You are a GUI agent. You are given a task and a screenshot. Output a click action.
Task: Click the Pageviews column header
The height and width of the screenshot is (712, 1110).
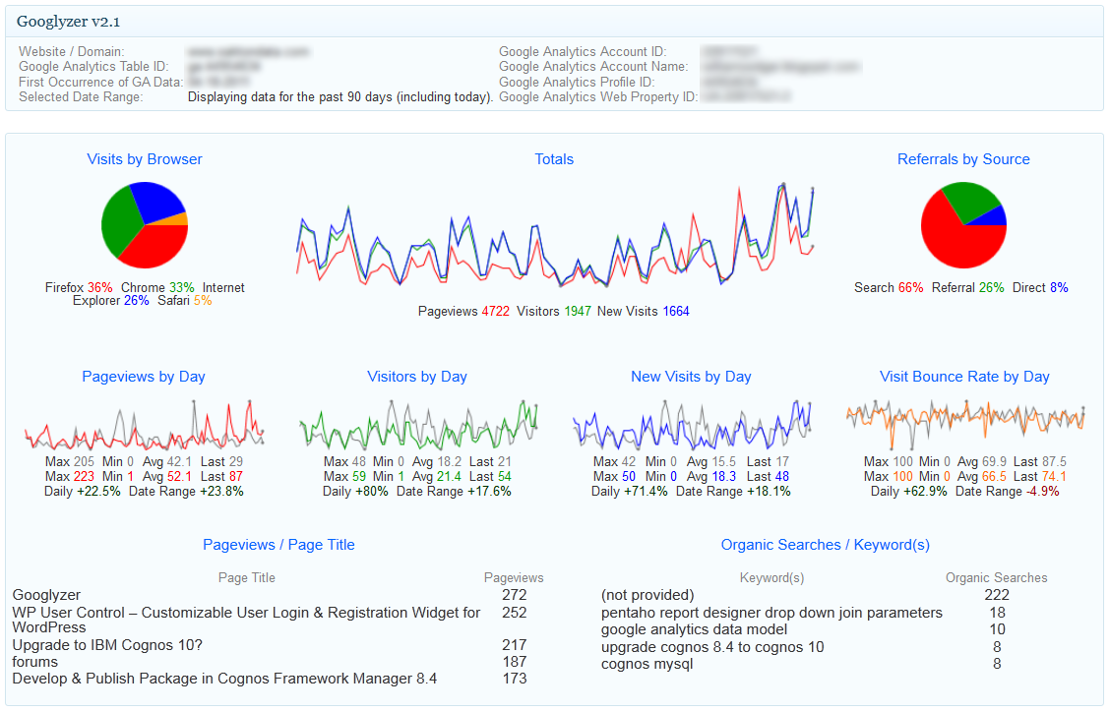pyautogui.click(x=514, y=577)
